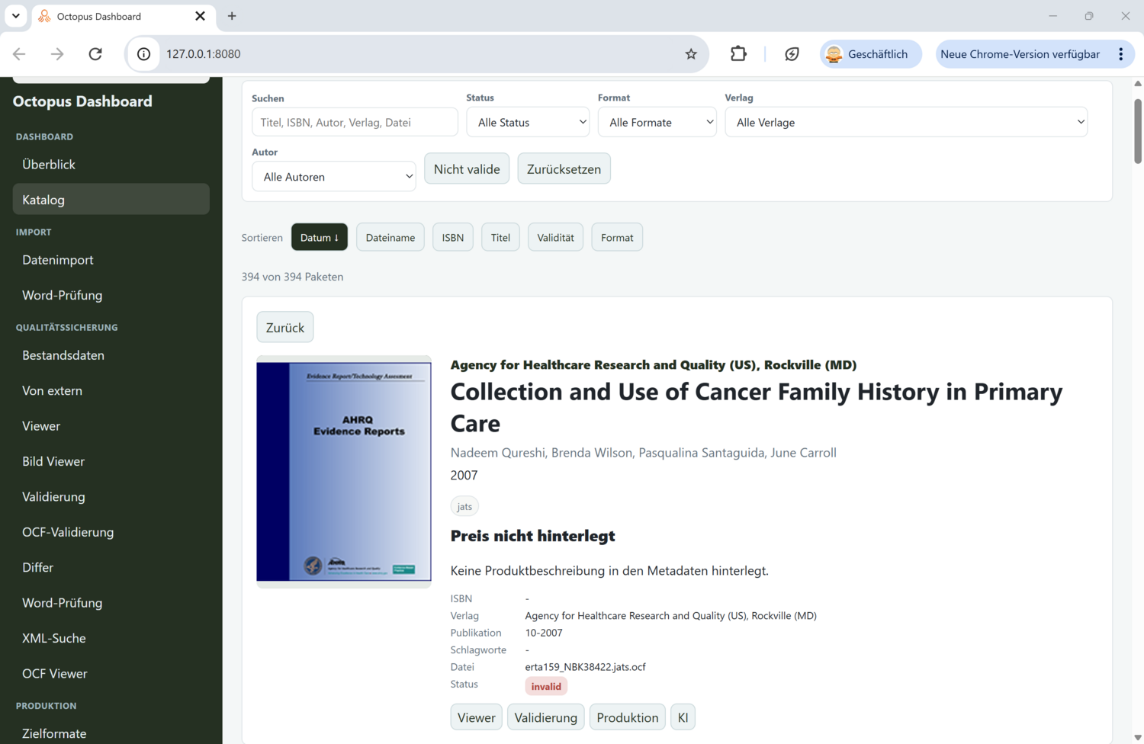Select Katalog in the sidebar

(x=111, y=199)
